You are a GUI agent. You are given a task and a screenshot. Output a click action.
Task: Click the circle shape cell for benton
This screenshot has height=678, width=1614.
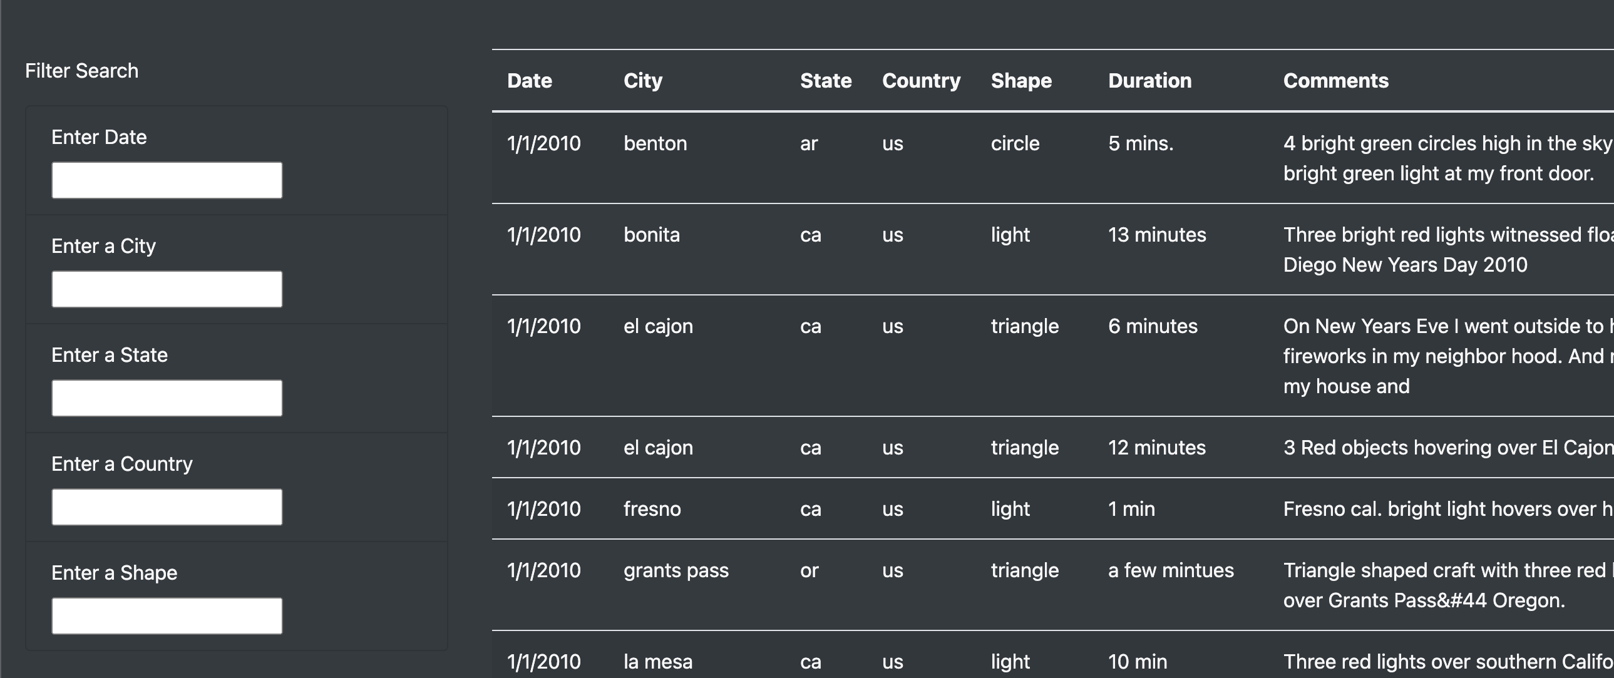(x=1014, y=143)
